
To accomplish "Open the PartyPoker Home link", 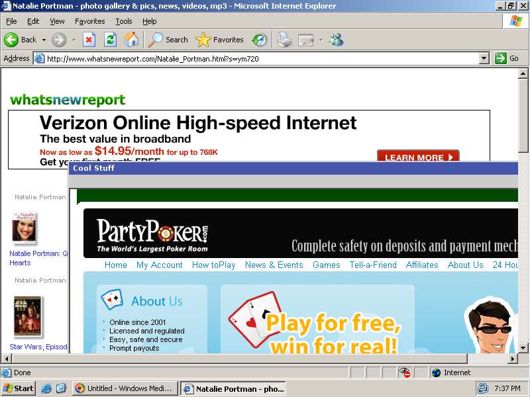I will pos(115,265).
